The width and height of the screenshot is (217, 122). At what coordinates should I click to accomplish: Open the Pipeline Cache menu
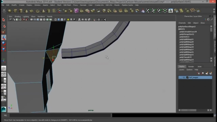[x=127, y=5]
